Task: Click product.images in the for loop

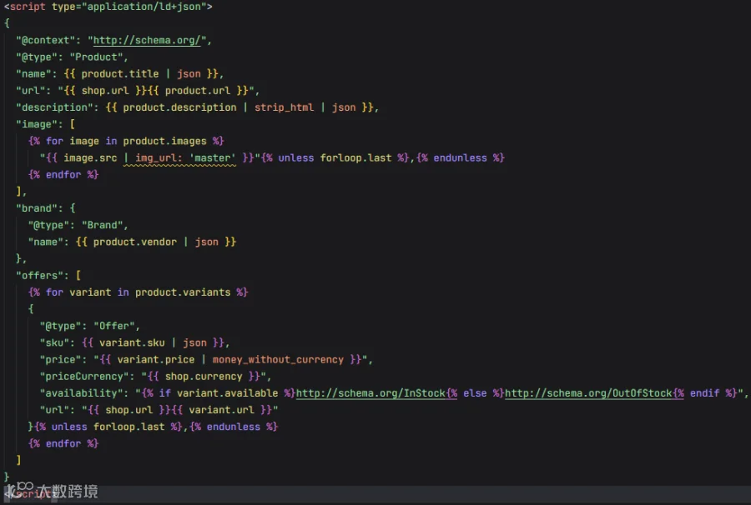Action: pos(164,141)
